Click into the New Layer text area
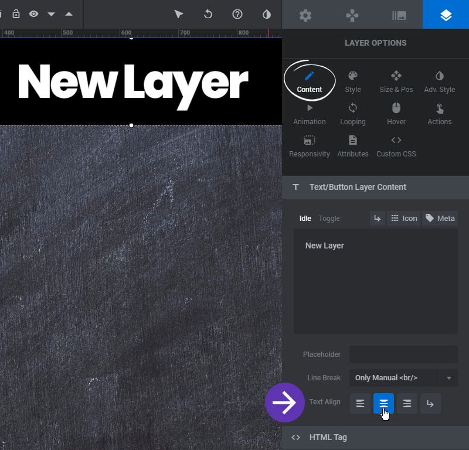469x450 pixels. [375, 281]
